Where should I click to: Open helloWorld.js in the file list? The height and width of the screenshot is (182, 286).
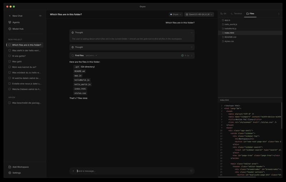tap(250, 29)
